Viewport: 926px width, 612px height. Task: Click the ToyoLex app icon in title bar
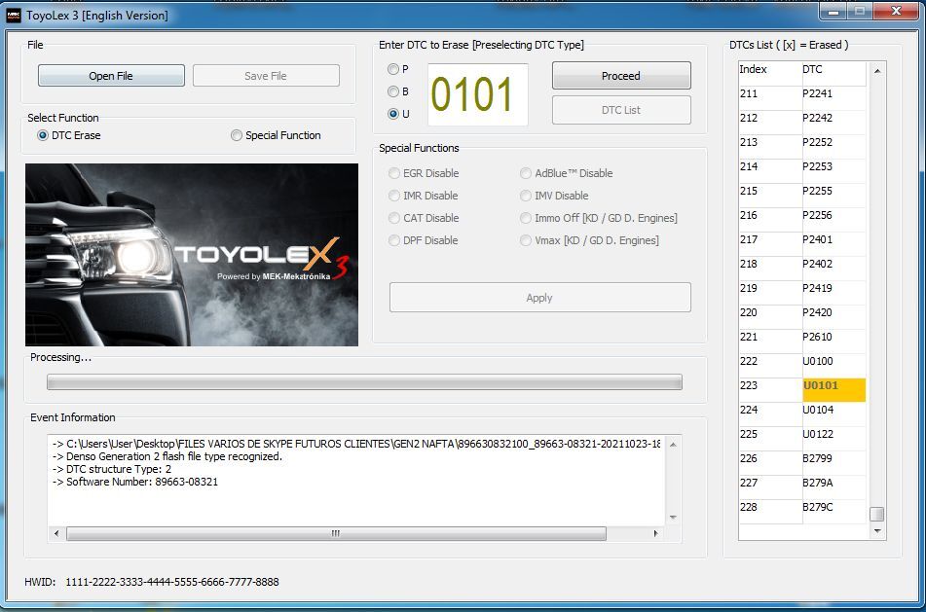[x=13, y=16]
